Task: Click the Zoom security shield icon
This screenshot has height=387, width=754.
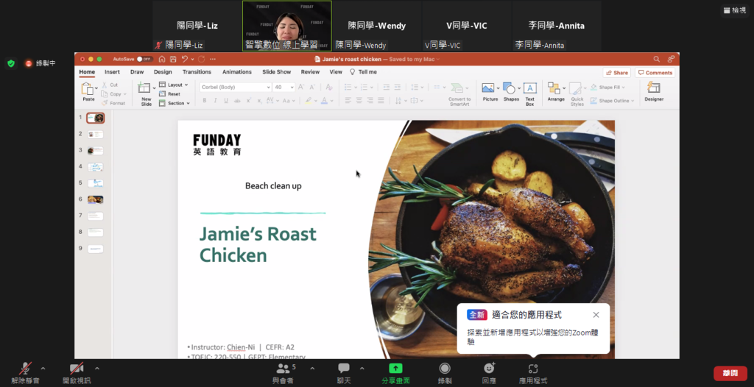Action: click(x=11, y=63)
